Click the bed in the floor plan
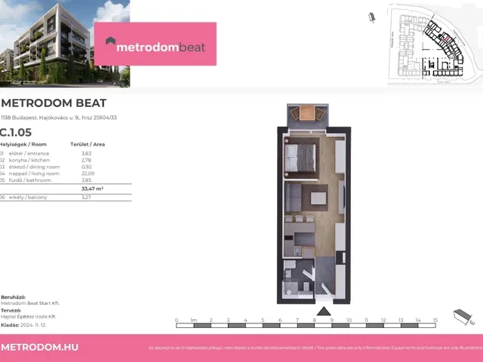This screenshot has height=362, width=483. [299, 157]
